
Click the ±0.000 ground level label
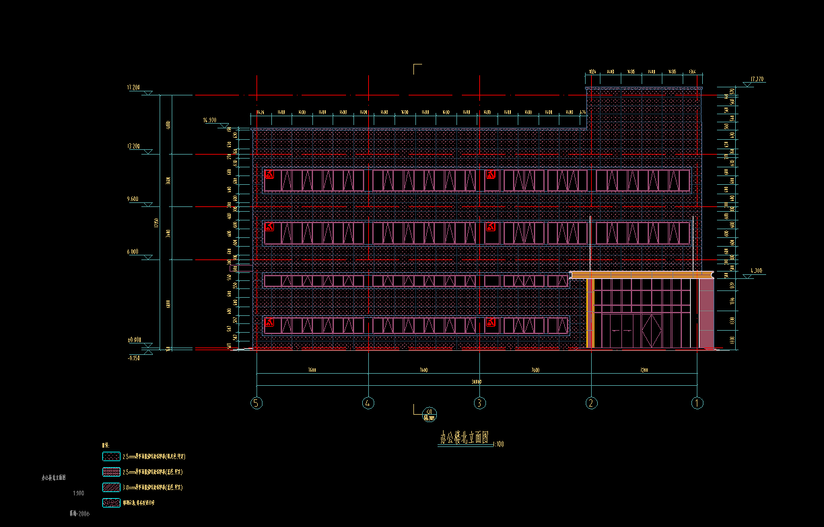pos(133,339)
